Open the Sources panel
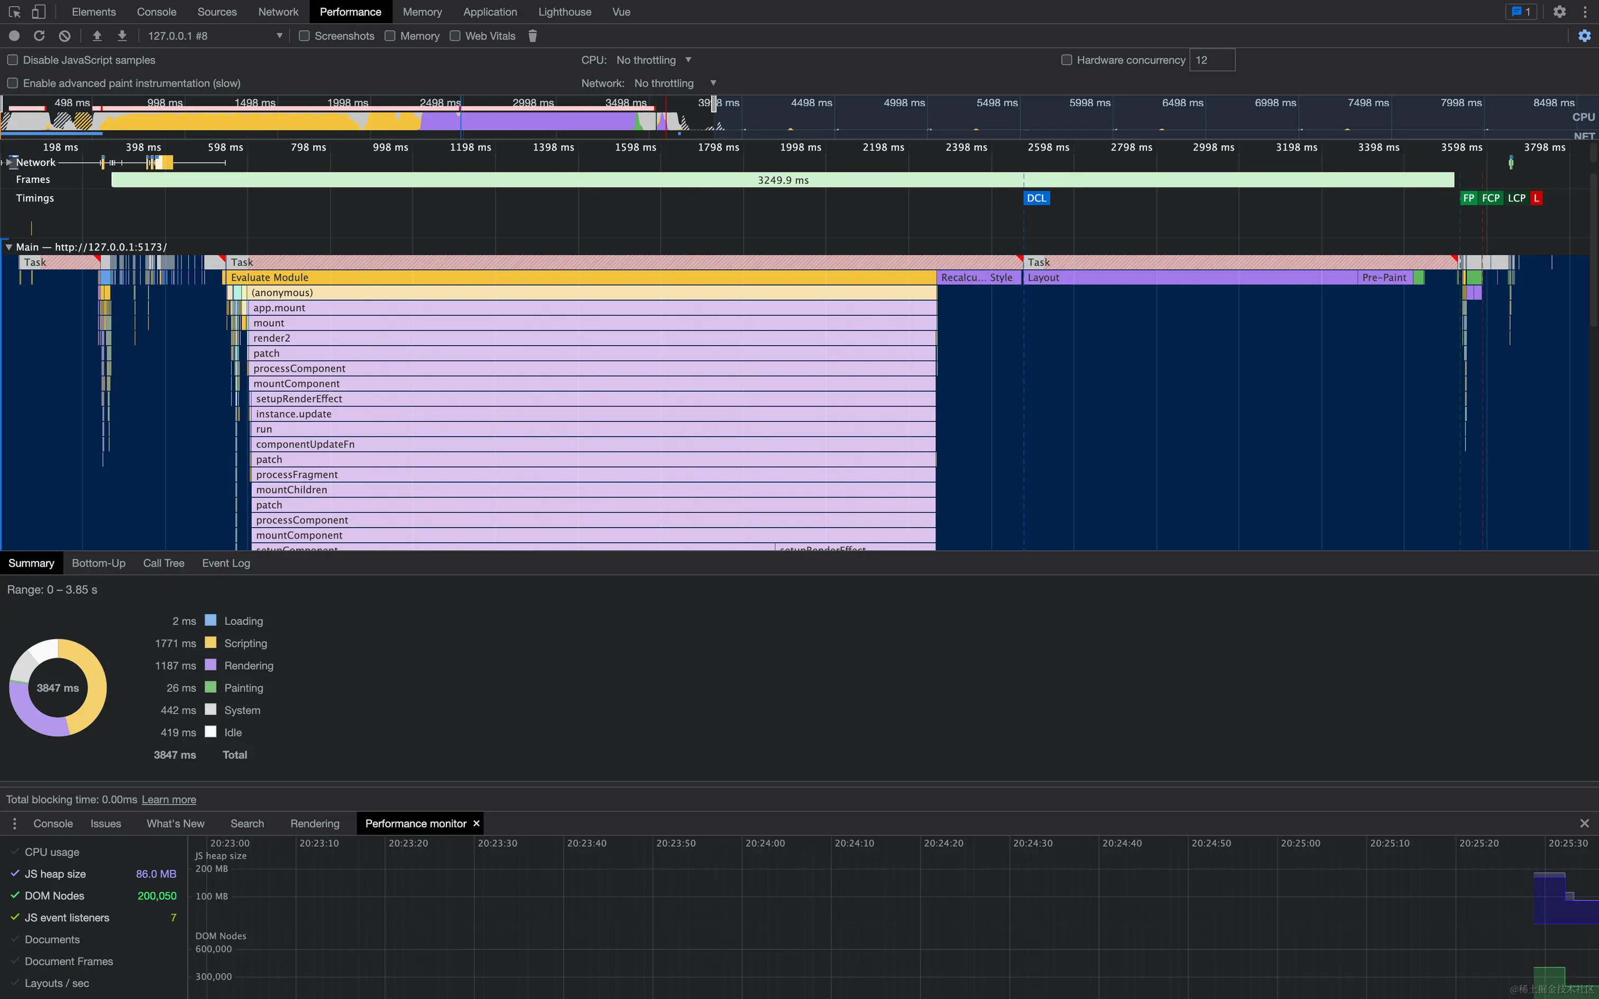 coord(217,12)
